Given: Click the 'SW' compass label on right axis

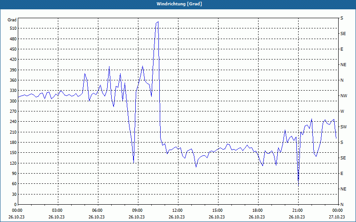Looking at the screenshot, I should coord(344,127).
